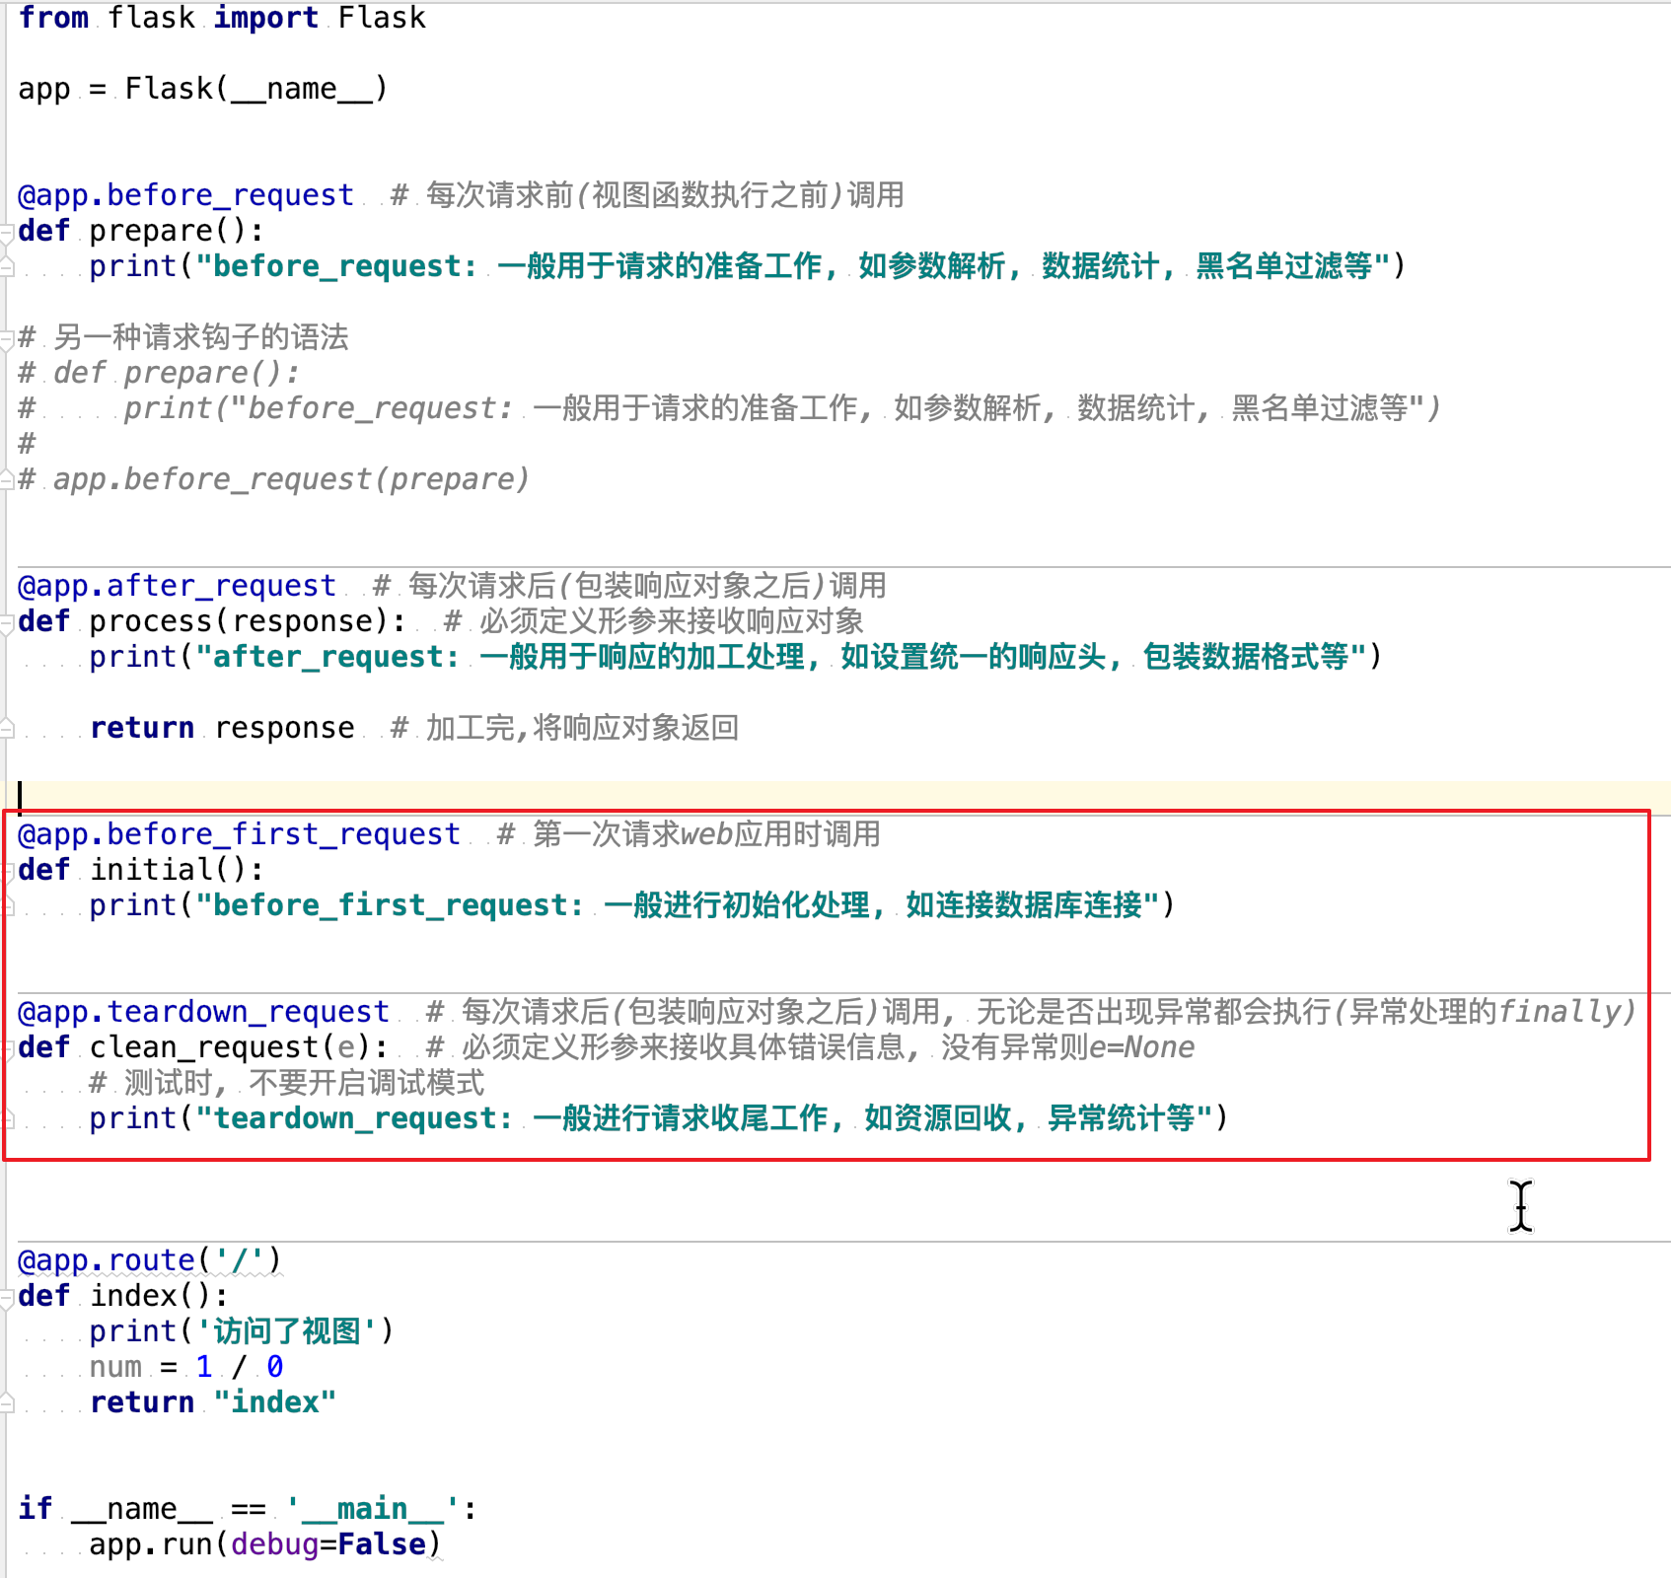Click commented line '# app.before_request(prepare)'

[x=274, y=479]
